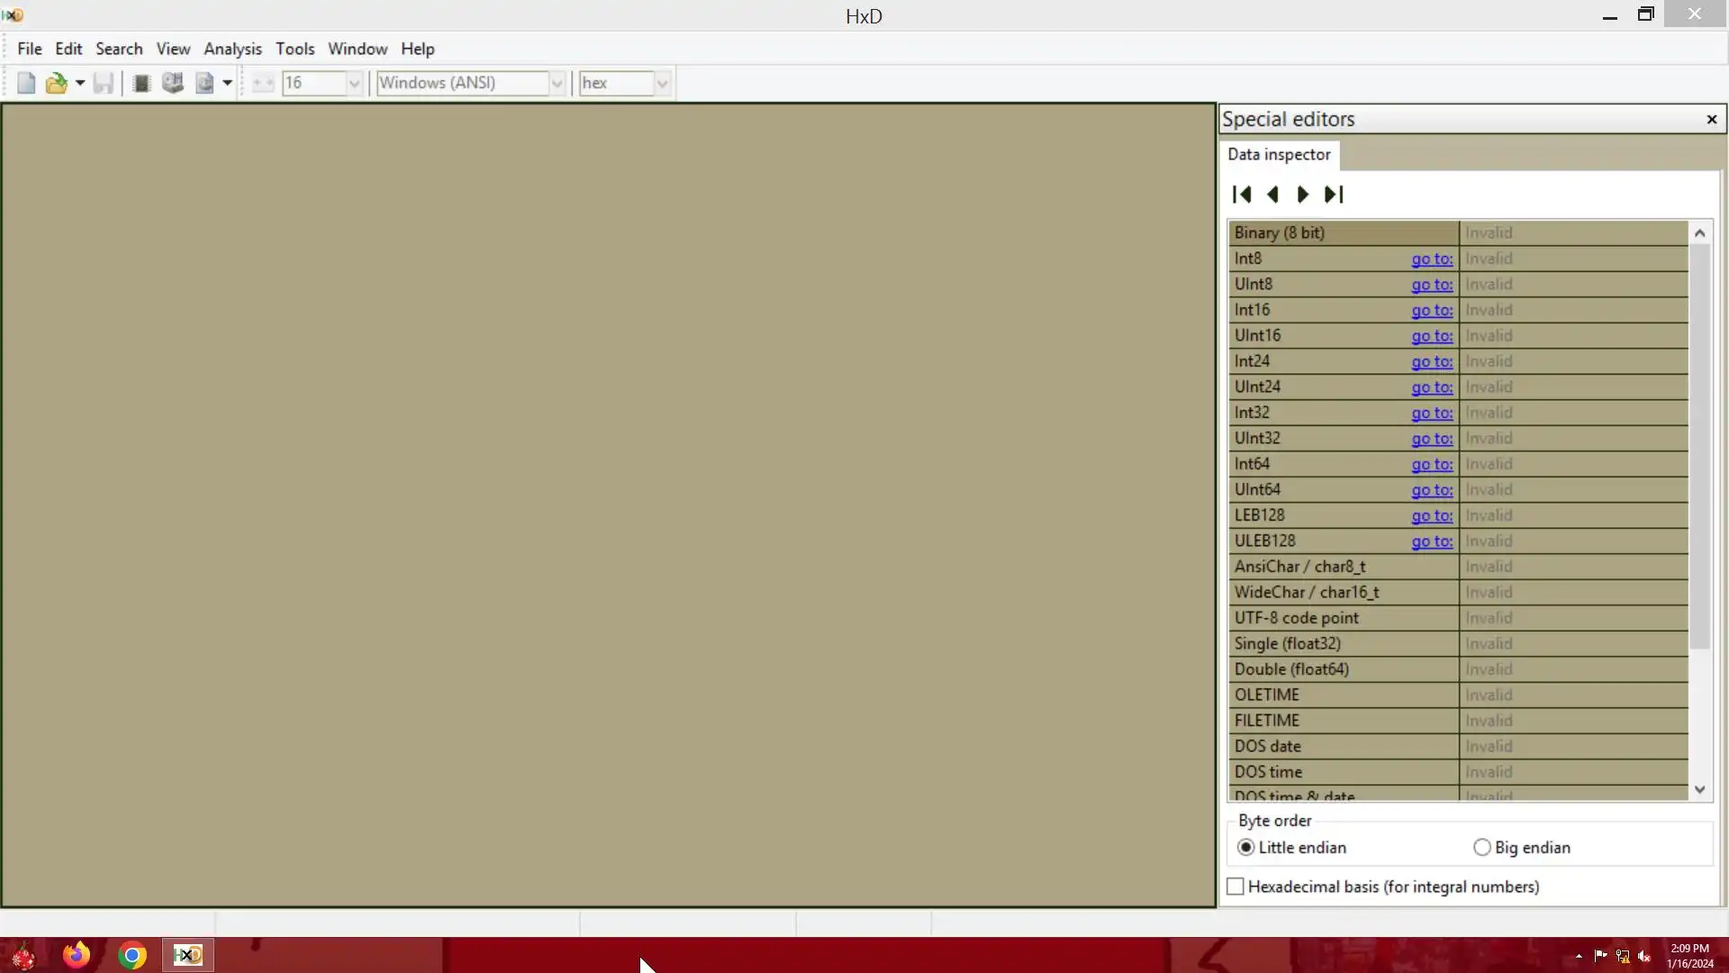Open the Analysis menu
Viewport: 1729px width, 973px height.
232,49
